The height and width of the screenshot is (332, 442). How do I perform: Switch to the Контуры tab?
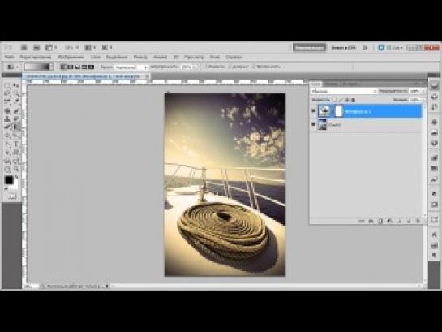pyautogui.click(x=350, y=84)
